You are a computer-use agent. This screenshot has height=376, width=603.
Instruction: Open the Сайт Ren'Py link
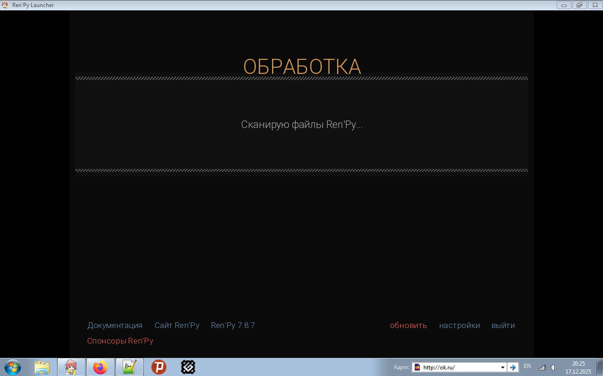point(177,325)
